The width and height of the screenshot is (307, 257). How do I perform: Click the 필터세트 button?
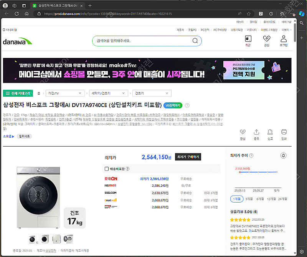point(24,136)
